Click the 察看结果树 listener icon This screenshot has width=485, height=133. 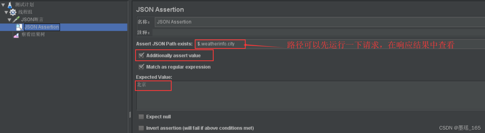tap(16, 35)
